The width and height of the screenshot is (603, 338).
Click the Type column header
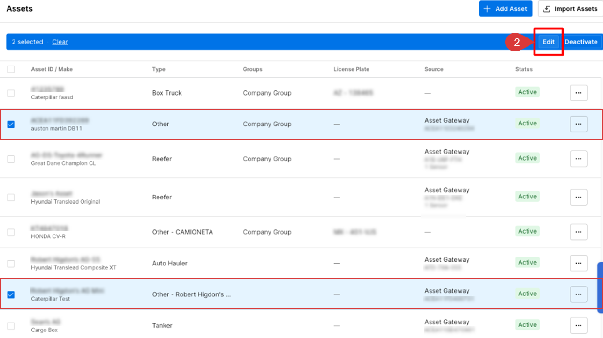click(158, 69)
